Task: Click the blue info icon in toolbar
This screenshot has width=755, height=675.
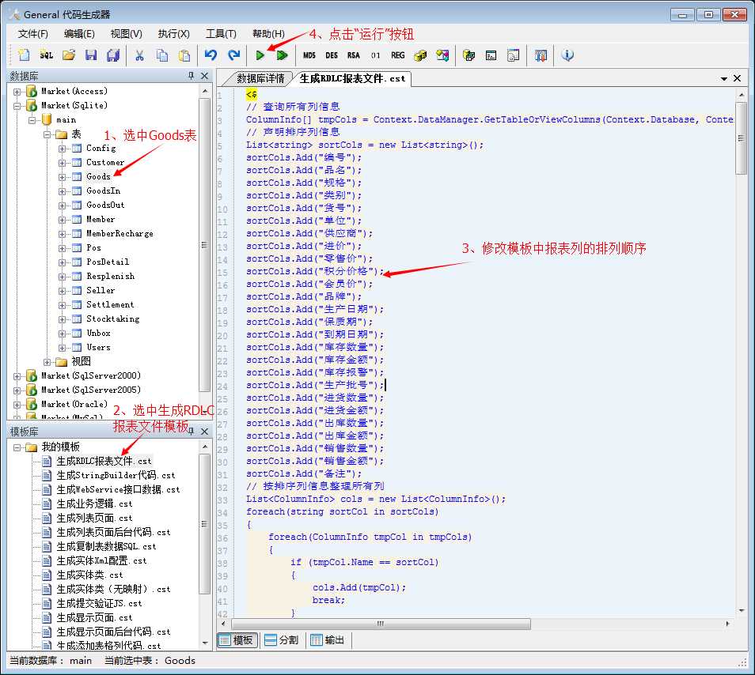Action: coord(567,55)
